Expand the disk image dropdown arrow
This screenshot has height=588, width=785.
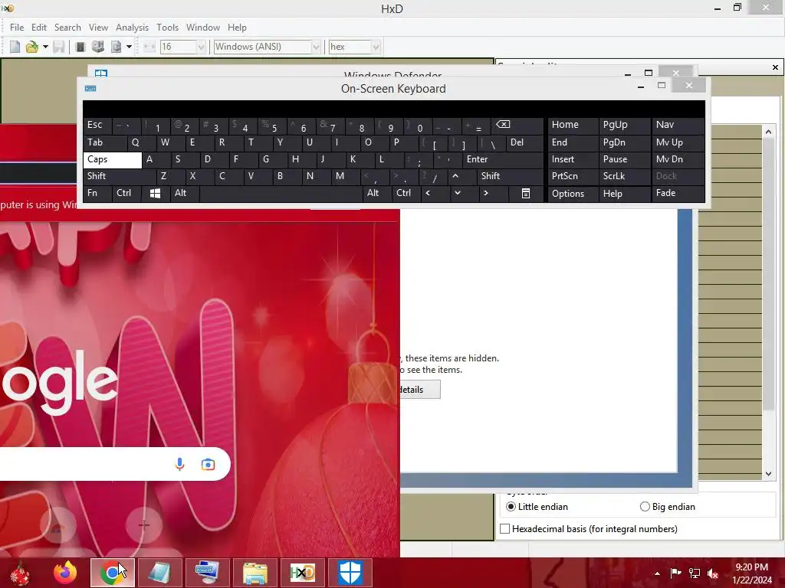(129, 47)
